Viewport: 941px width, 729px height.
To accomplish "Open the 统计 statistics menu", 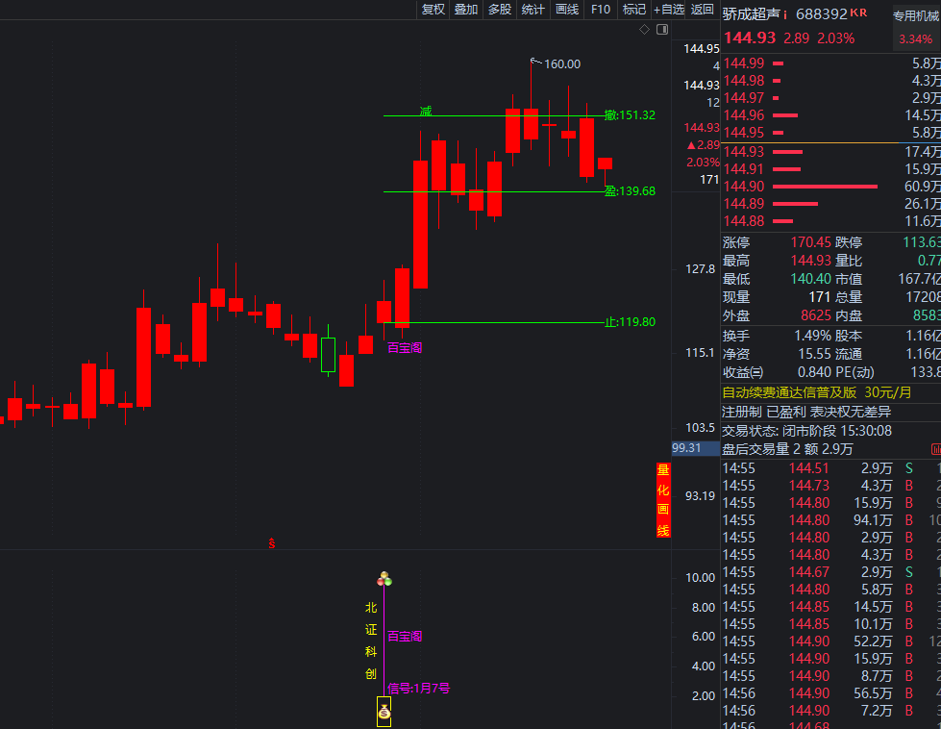I will (x=532, y=10).
